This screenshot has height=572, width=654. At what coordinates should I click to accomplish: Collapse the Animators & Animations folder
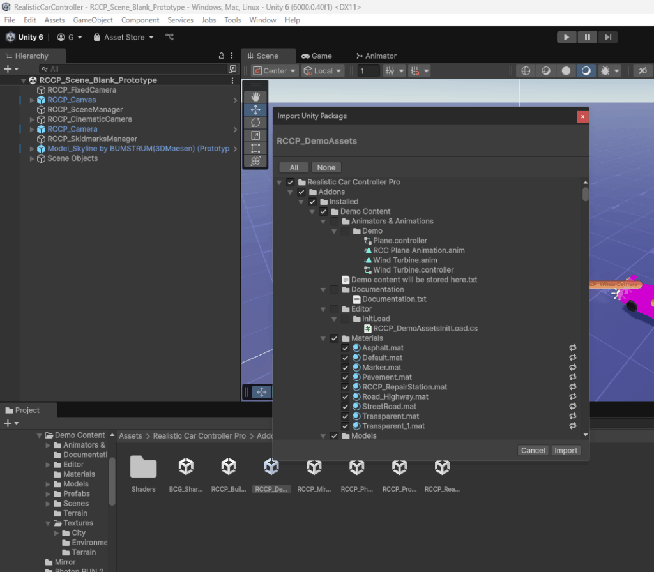pos(324,222)
